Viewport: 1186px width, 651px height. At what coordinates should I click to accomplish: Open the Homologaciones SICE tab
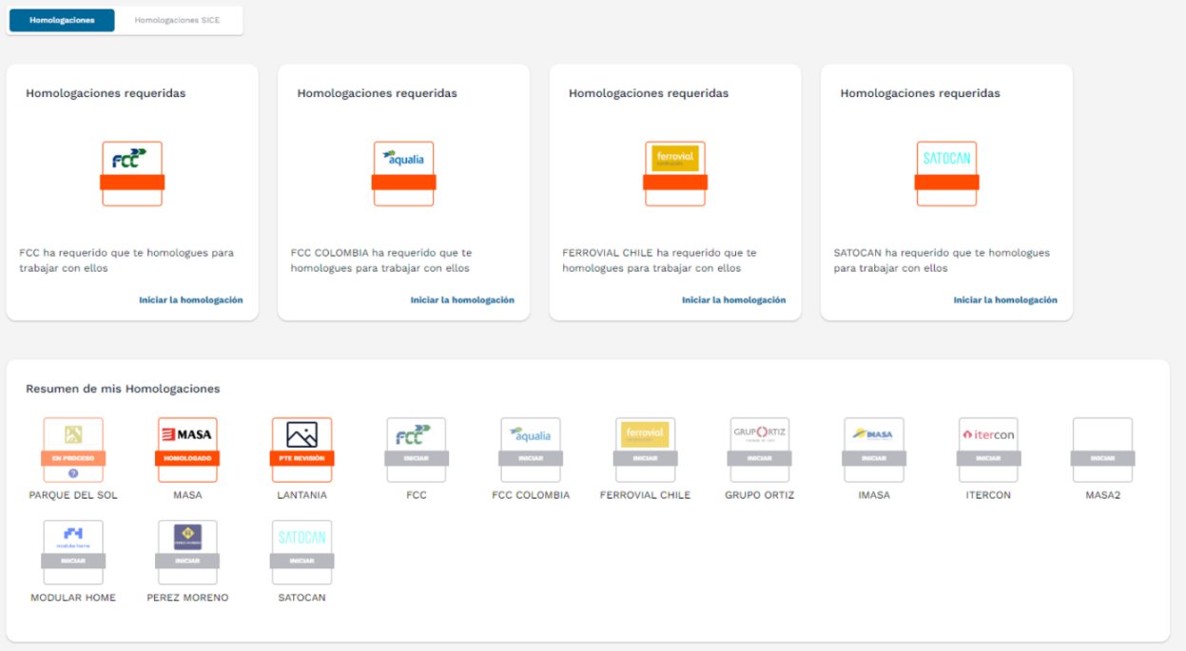point(177,20)
